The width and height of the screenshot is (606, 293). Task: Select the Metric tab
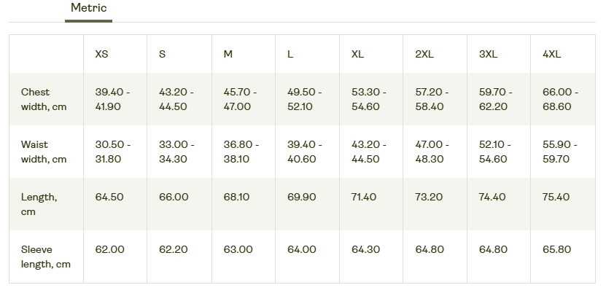point(88,9)
